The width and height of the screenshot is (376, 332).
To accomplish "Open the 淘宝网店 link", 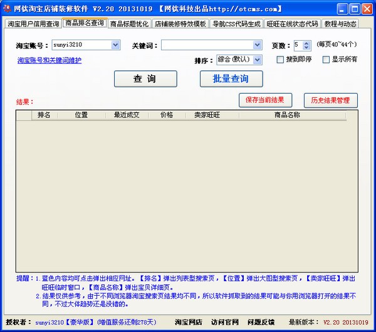I will pos(189,322).
